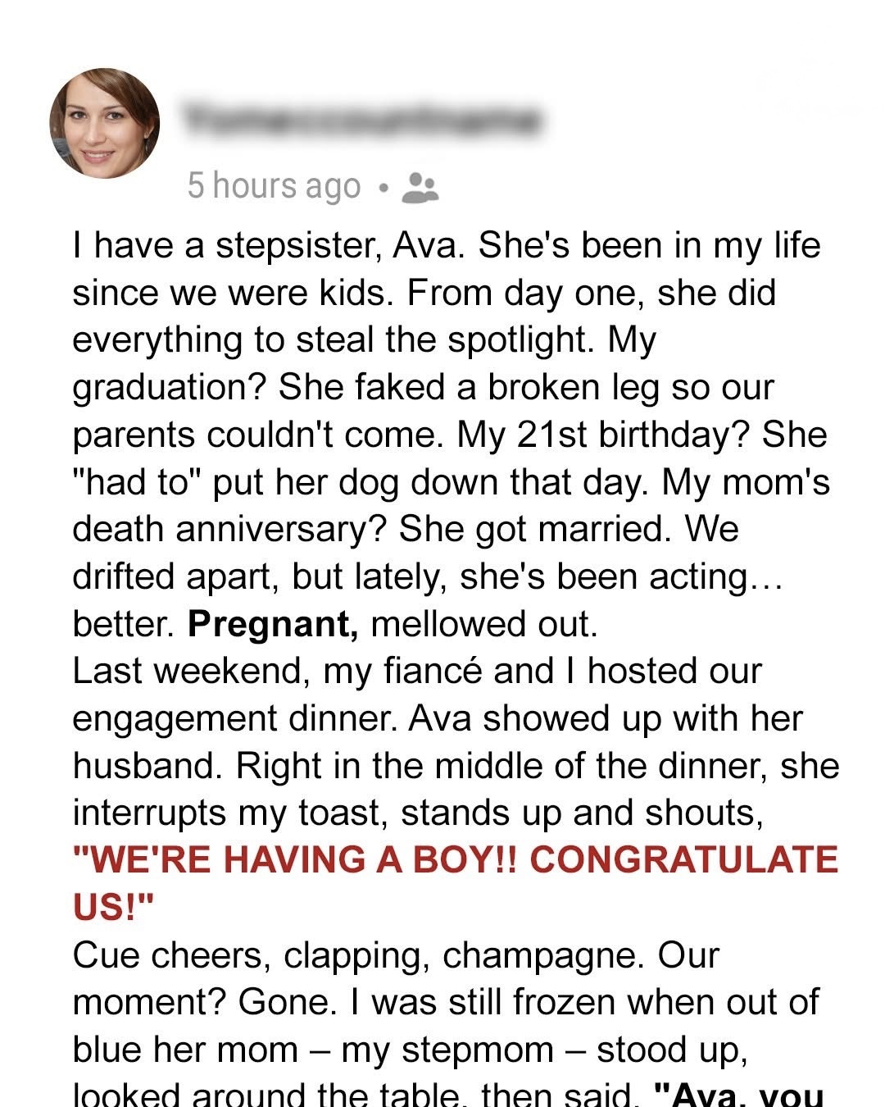Click the bold "Ava, you" text at bottom
The width and height of the screenshot is (885, 1107).
739,1095
